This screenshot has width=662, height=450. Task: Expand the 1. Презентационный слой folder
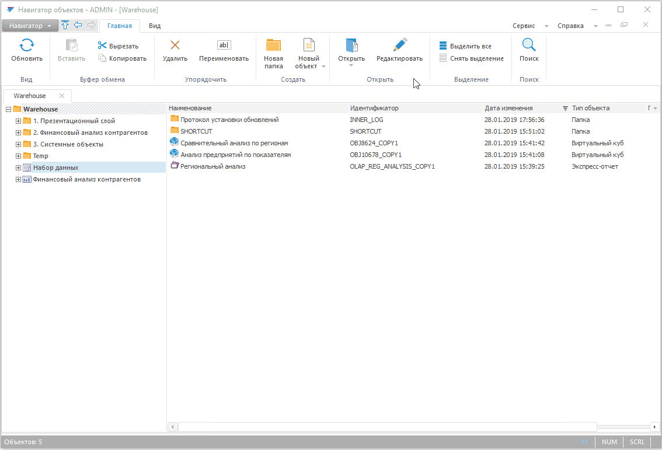[x=19, y=121]
